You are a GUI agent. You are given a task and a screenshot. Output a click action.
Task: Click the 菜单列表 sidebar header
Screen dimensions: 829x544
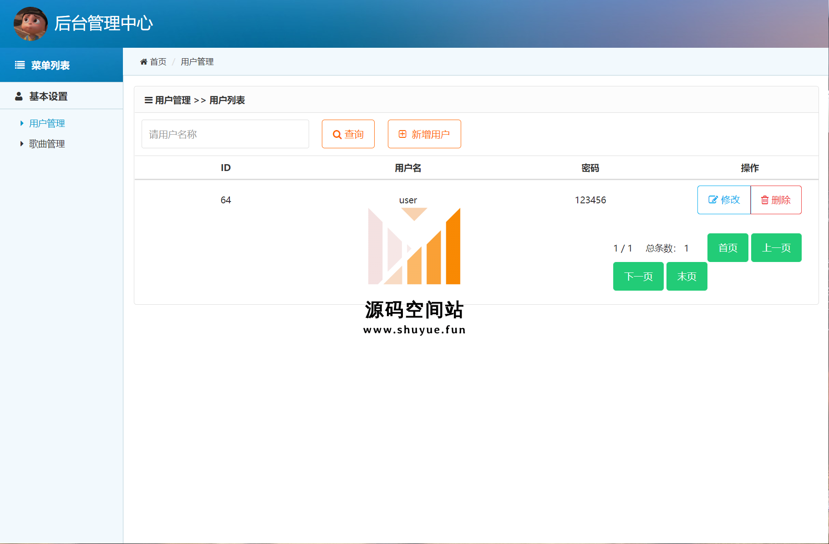pyautogui.click(x=61, y=65)
